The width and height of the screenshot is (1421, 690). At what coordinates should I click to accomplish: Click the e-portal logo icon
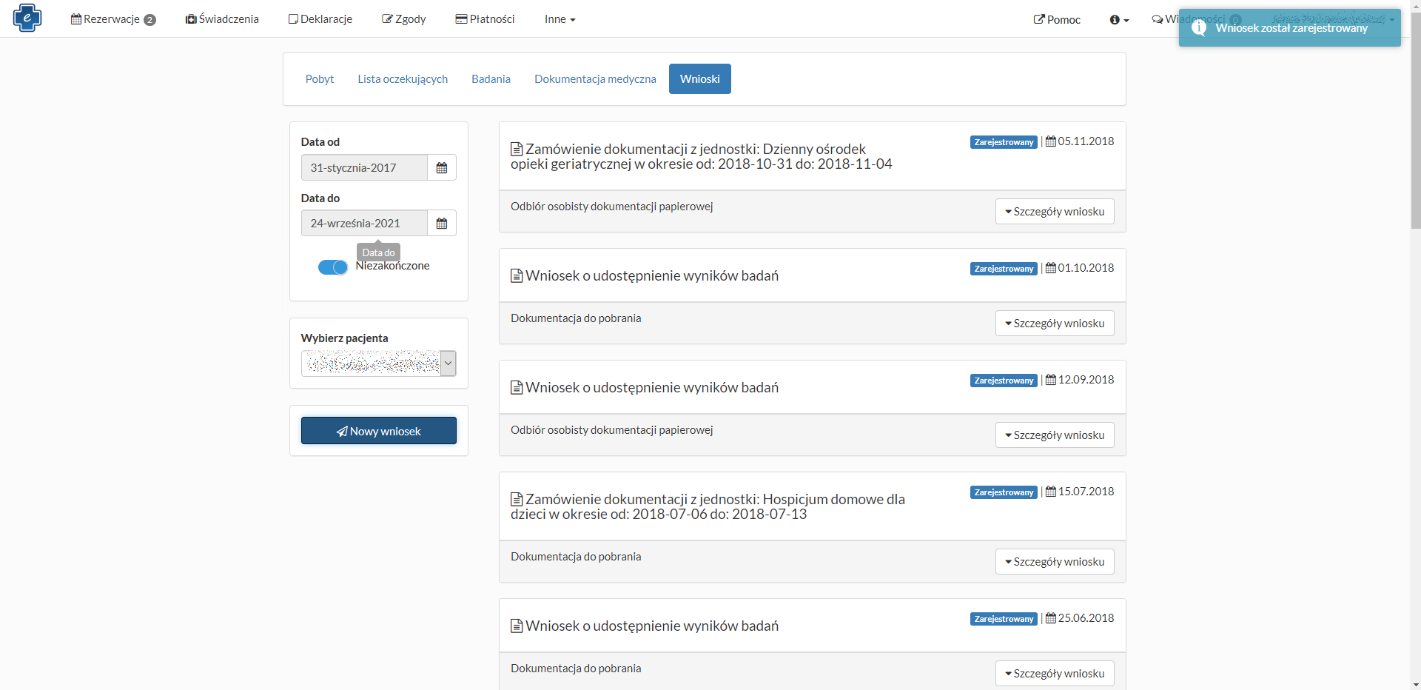click(27, 18)
